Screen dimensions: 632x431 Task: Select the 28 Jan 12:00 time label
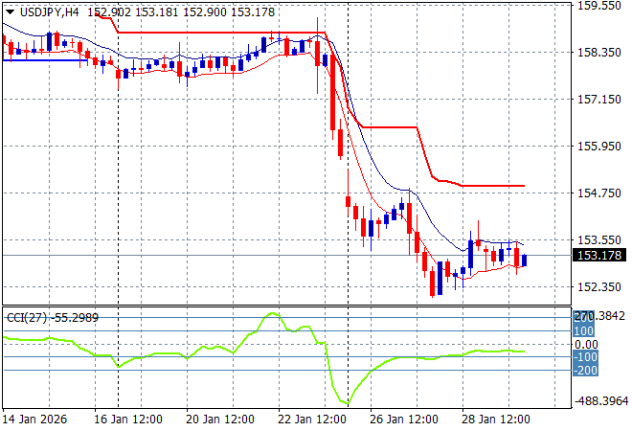496,420
